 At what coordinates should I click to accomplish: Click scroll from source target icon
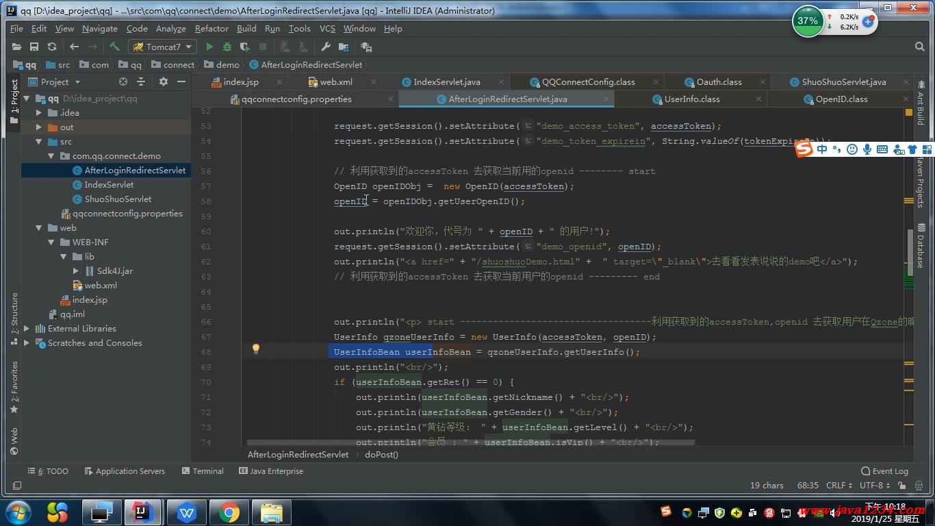click(x=123, y=82)
